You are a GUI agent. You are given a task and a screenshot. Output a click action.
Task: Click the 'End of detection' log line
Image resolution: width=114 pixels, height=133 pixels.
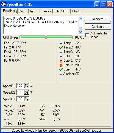[15, 26]
